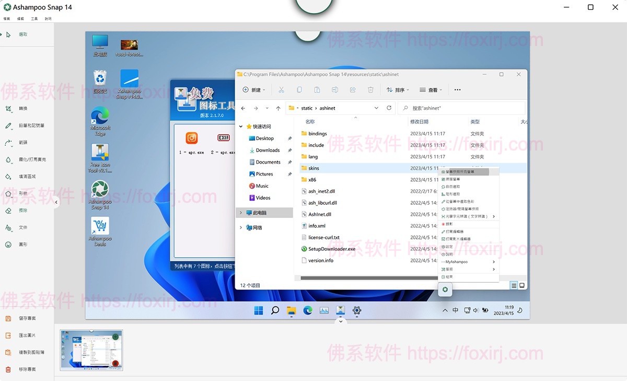
Task: Click the Explorer back navigation button
Action: tap(243, 108)
